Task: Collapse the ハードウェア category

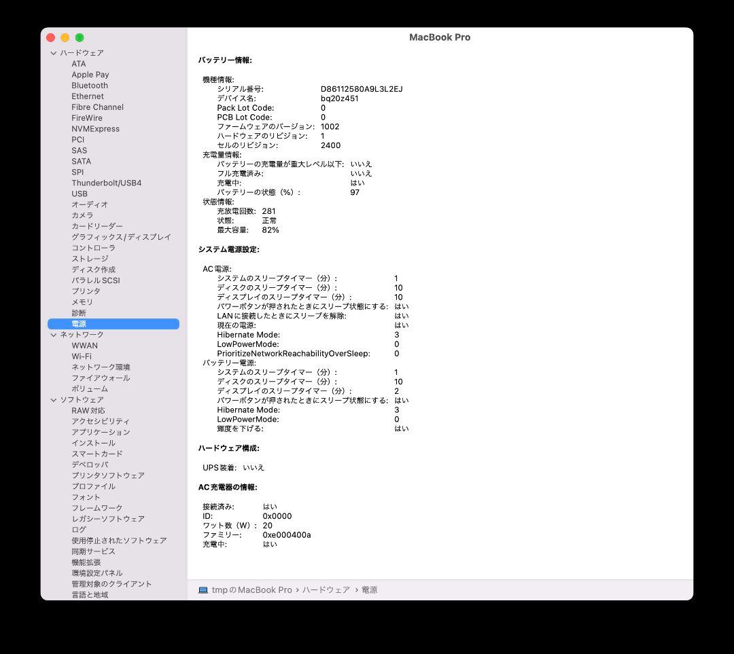Action: [52, 52]
